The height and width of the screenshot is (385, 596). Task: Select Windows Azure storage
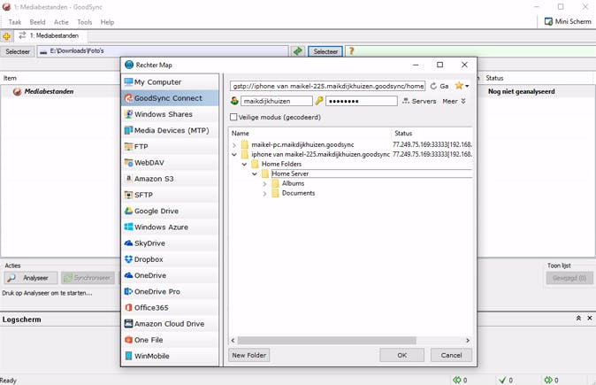click(171, 227)
